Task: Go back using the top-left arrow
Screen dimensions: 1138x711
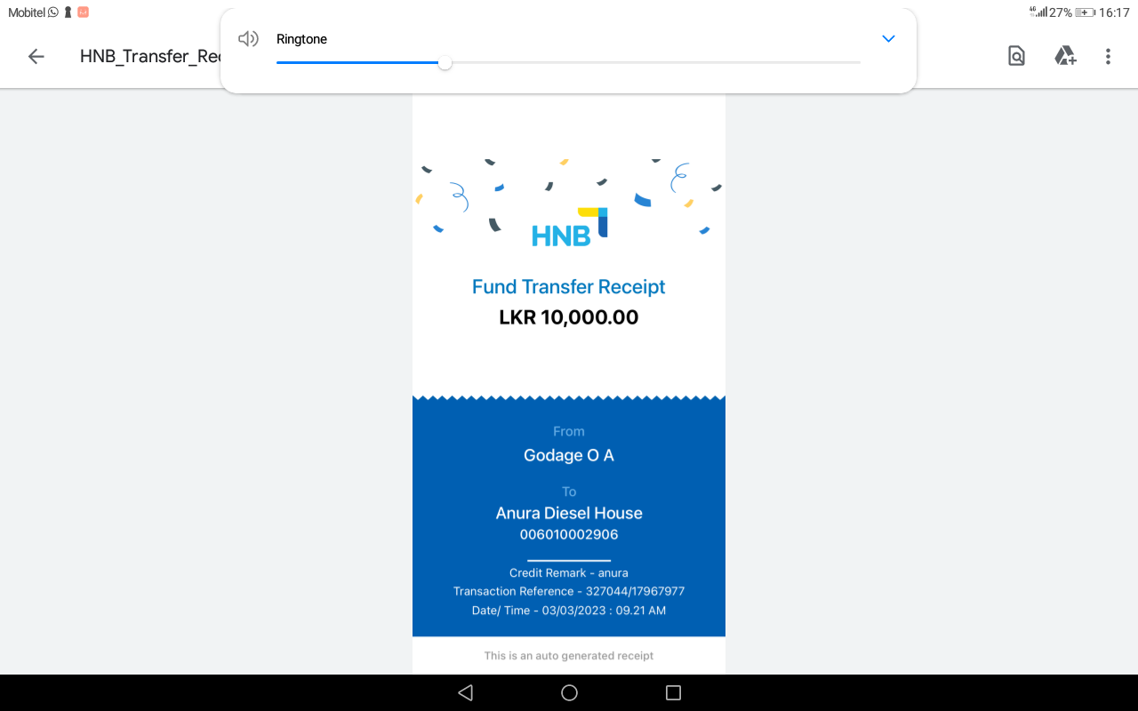Action: [x=36, y=57]
